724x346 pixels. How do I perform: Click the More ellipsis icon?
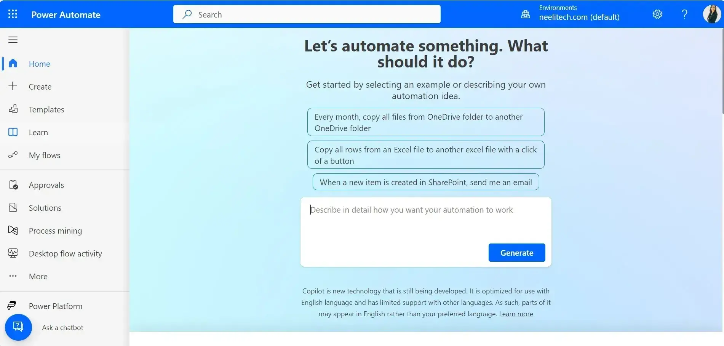click(x=13, y=276)
